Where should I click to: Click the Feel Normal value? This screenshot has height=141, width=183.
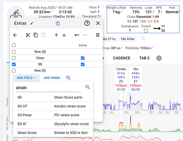click(172, 12)
